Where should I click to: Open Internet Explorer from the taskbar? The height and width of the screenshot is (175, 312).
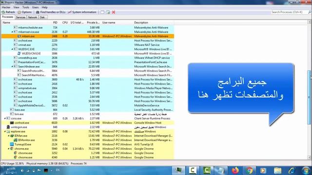(292, 171)
